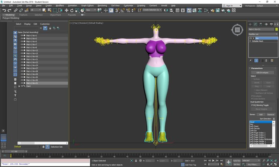Open the Rendering menu
The height and width of the screenshot is (167, 279).
tap(102, 6)
